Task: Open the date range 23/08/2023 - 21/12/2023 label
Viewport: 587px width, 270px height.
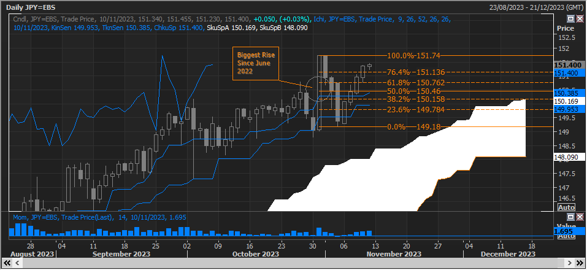Action: coord(535,7)
